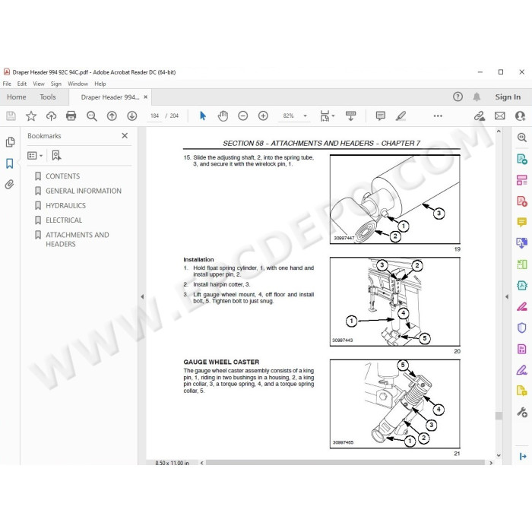Open notifications bell icon

(477, 97)
